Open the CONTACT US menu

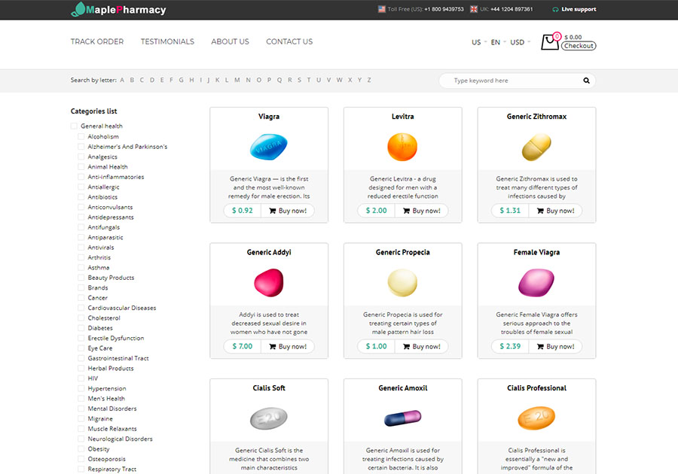(x=289, y=41)
